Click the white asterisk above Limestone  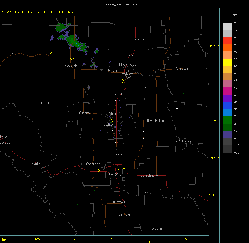[44, 100]
